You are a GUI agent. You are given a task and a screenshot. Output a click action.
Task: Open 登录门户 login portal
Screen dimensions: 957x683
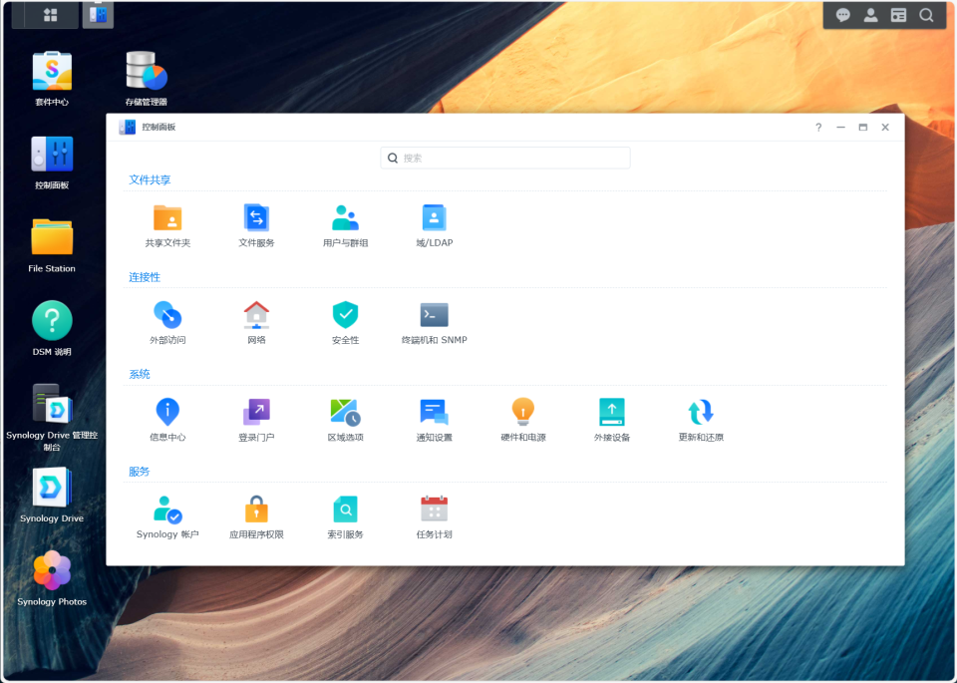point(256,419)
